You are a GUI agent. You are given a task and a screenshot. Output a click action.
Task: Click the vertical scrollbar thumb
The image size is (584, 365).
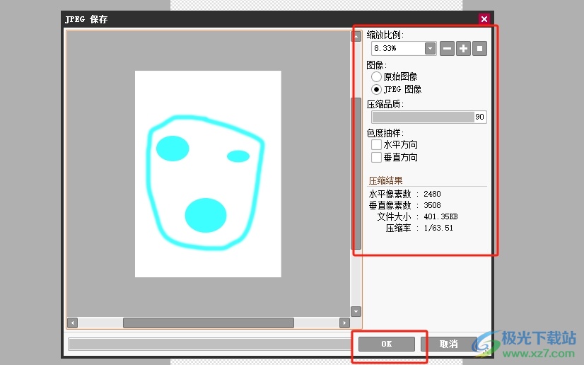[x=356, y=173]
